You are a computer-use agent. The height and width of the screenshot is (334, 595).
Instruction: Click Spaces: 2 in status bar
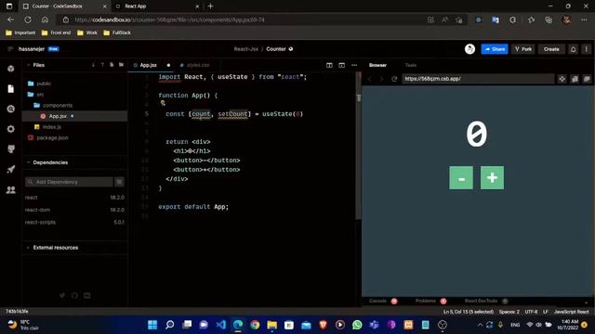click(509, 312)
